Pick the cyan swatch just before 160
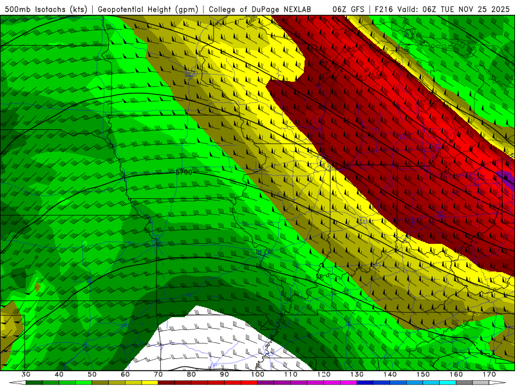 point(447,383)
